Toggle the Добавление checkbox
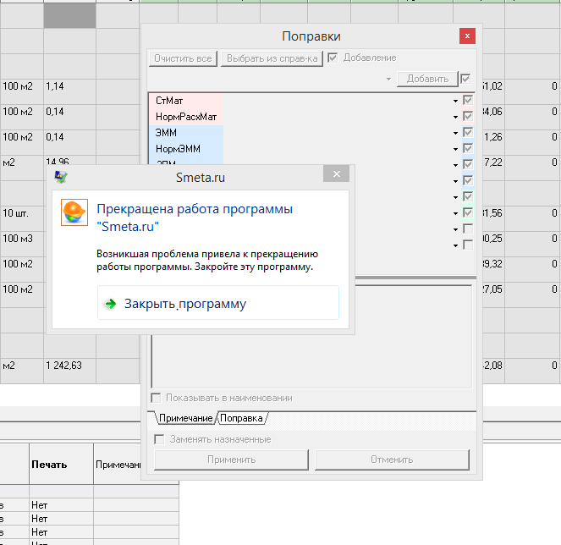 [333, 58]
